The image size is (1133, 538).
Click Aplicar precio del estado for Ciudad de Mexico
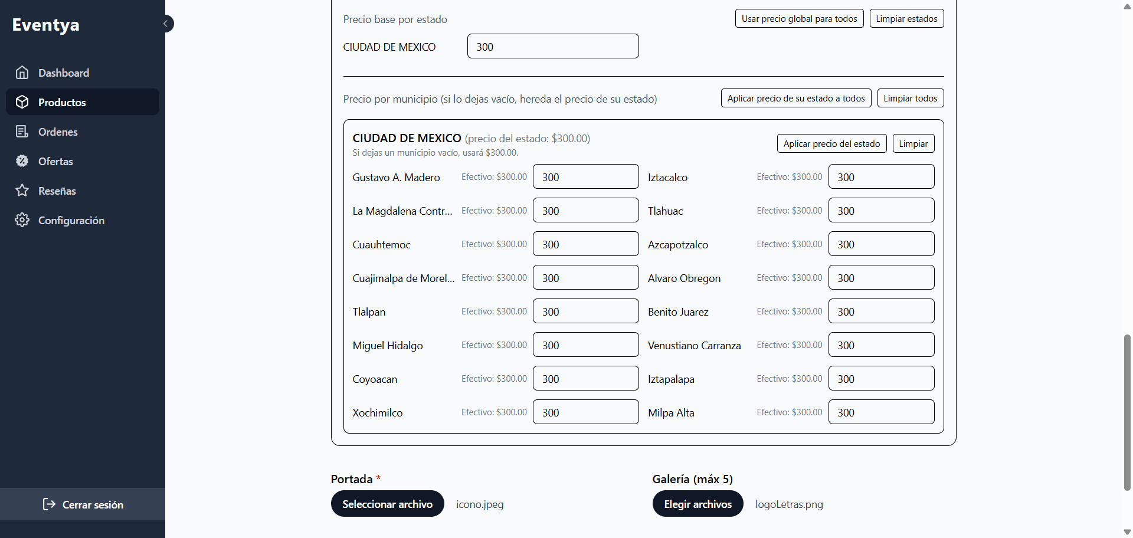click(831, 143)
